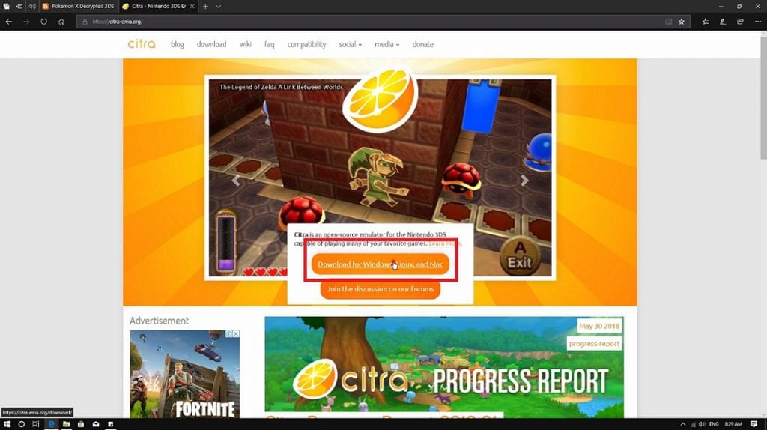Show next carousel slide
The width and height of the screenshot is (767, 430).
tap(524, 181)
